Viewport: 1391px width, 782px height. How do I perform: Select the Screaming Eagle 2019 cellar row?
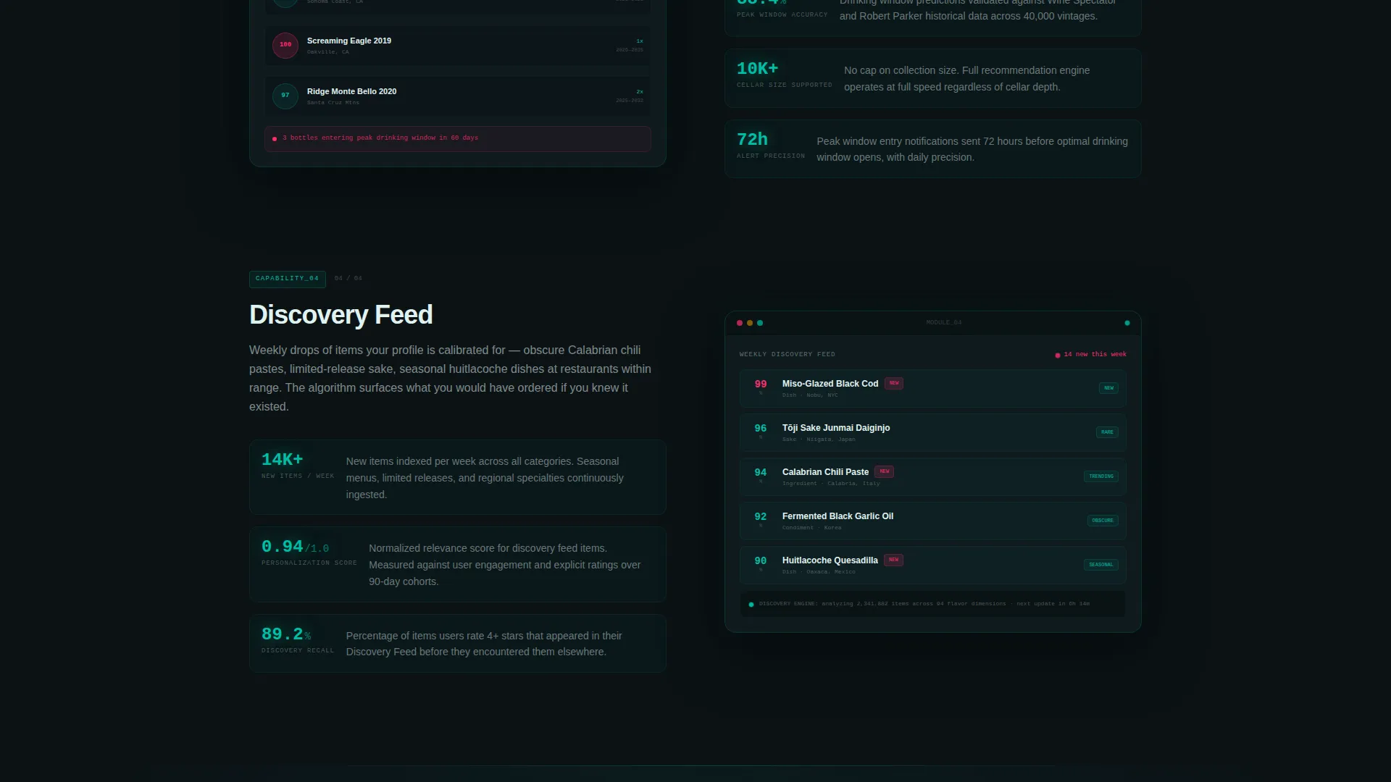click(458, 46)
